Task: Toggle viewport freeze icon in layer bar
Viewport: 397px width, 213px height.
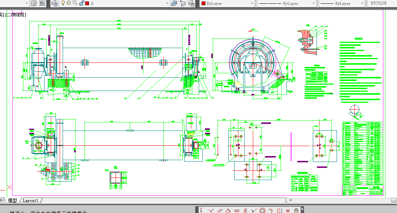Action: tap(75, 3)
